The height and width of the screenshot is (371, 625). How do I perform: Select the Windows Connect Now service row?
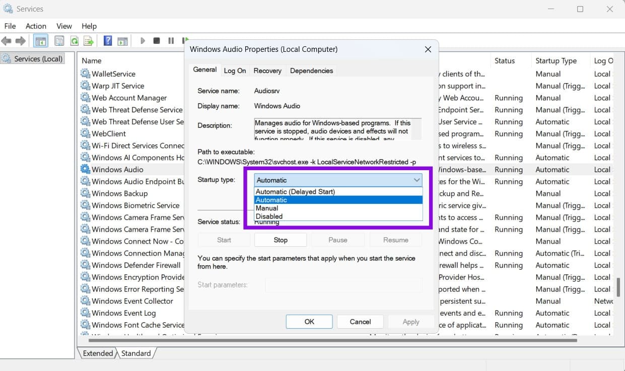click(132, 241)
